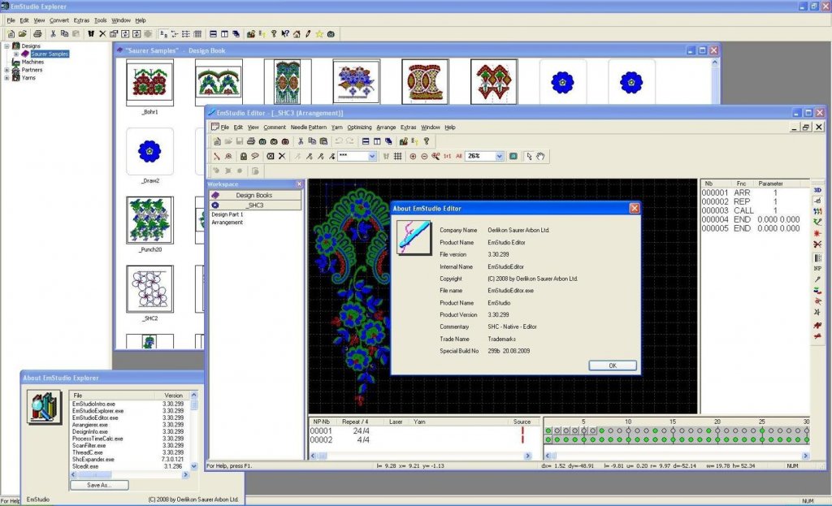Click scroll-up arrow in Design Book window
This screenshot has height=506, width=832.
pyautogui.click(x=714, y=62)
